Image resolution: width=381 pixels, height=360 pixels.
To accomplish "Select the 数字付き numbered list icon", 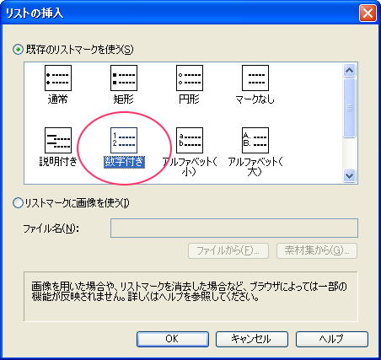I will tap(124, 140).
